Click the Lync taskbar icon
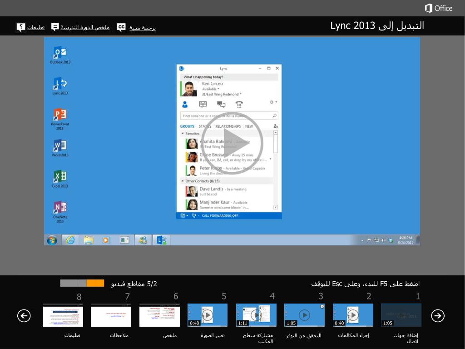Screen dimensions: 465x349 161,240
